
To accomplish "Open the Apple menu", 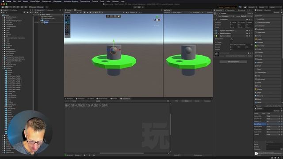I will pyautogui.click(x=3, y=1).
